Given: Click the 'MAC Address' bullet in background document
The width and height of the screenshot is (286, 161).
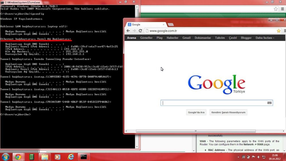Looking at the screenshot, I should click(216, 150).
